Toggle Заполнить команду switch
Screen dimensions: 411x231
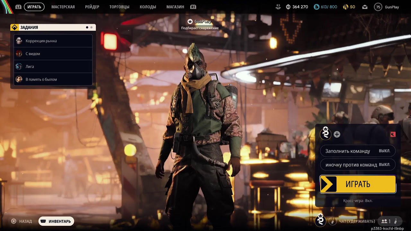(x=358, y=151)
